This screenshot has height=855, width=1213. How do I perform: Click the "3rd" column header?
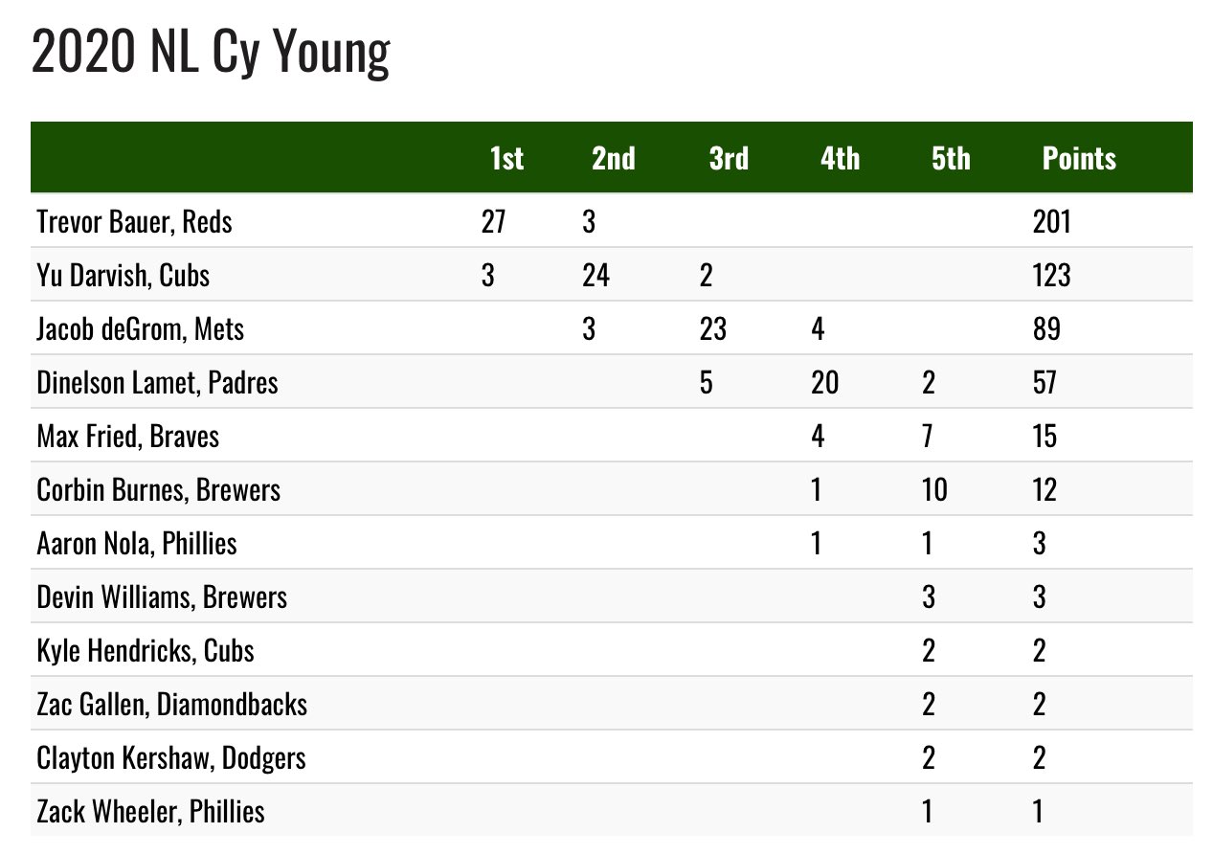[x=729, y=158]
